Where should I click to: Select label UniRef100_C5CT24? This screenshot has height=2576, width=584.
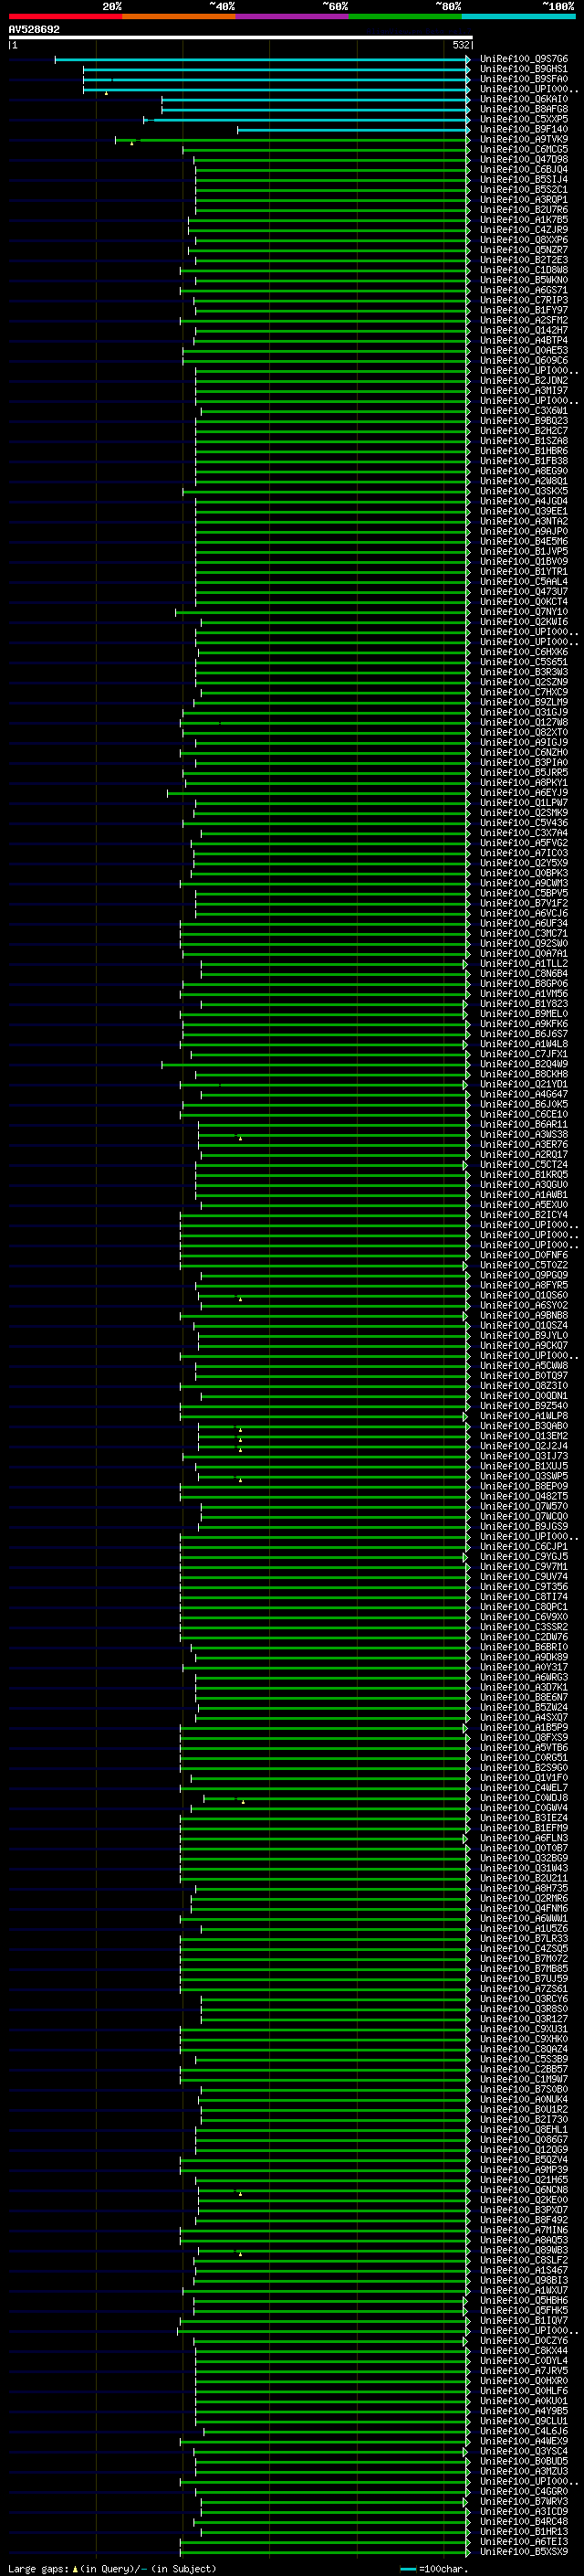524,1164
